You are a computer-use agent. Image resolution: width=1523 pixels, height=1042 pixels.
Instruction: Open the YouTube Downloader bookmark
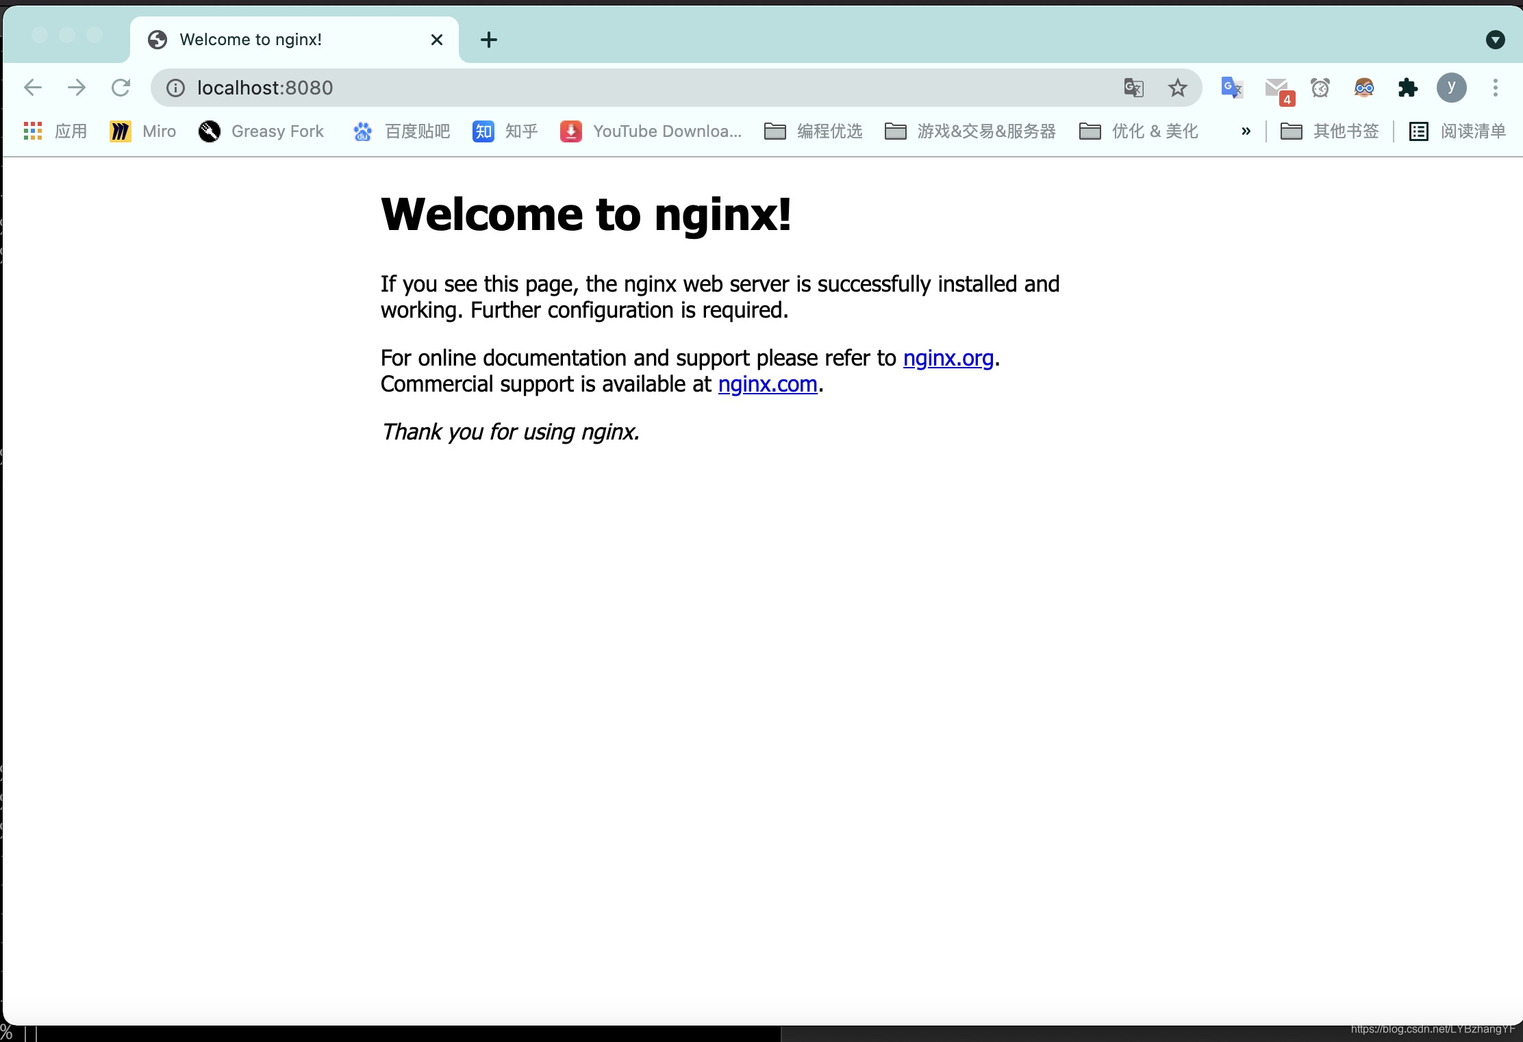click(x=651, y=131)
